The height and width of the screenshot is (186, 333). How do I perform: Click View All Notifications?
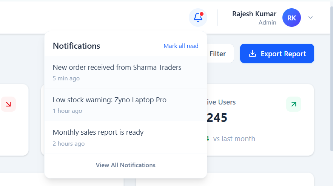(125, 165)
